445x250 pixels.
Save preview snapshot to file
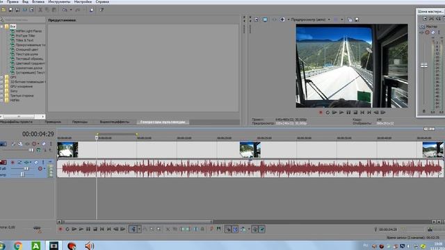357,19
